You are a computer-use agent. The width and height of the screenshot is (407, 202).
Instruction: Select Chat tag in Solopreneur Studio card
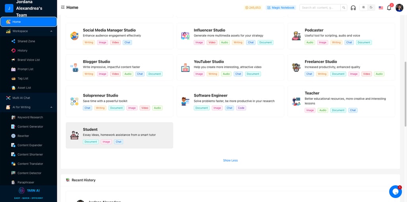(87, 108)
